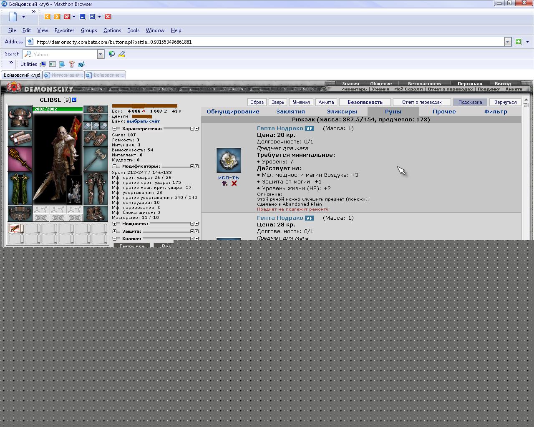This screenshot has width=534, height=427.
Task: Collapse the Кнопки section
Action: tap(114, 239)
